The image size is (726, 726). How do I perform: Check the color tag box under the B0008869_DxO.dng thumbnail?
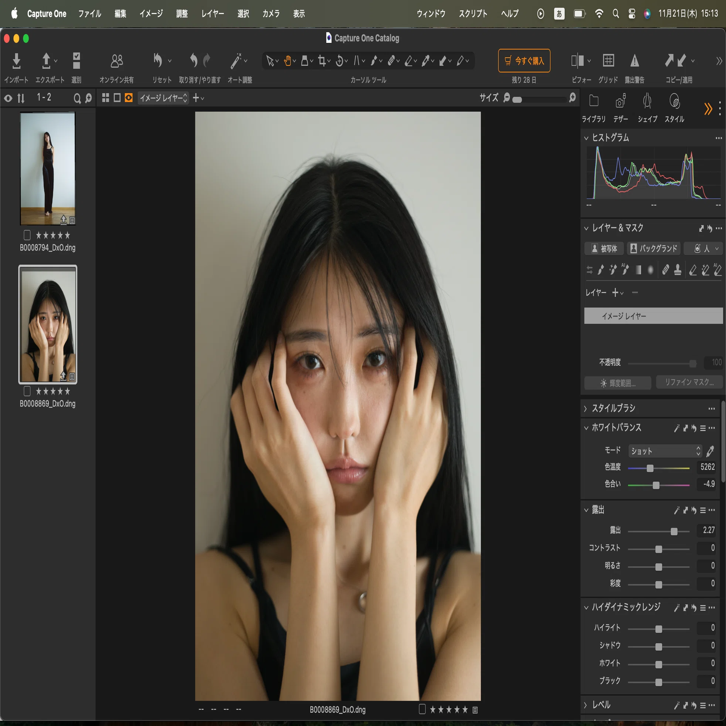point(27,391)
